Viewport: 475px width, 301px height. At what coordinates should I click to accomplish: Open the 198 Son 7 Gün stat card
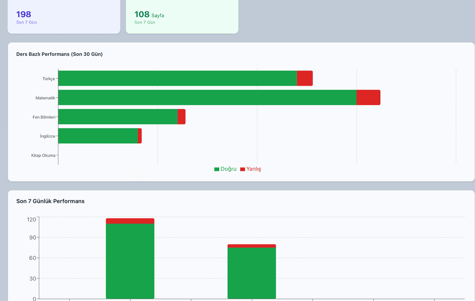pos(64,17)
